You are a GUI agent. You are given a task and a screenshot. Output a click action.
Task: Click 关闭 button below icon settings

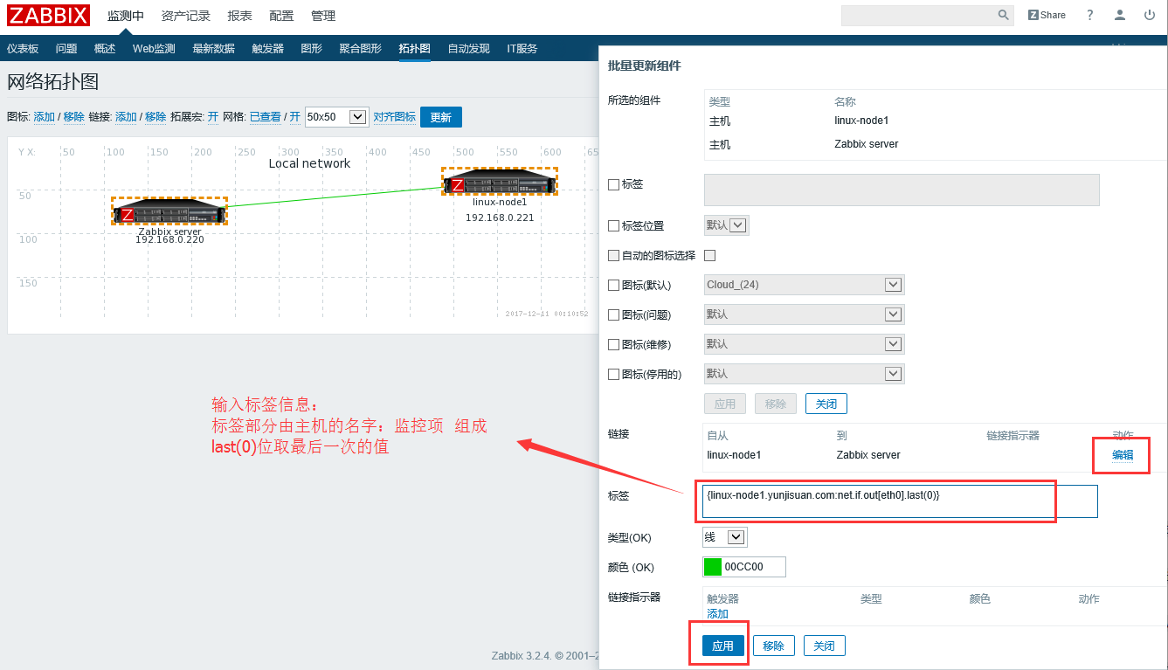coord(826,404)
